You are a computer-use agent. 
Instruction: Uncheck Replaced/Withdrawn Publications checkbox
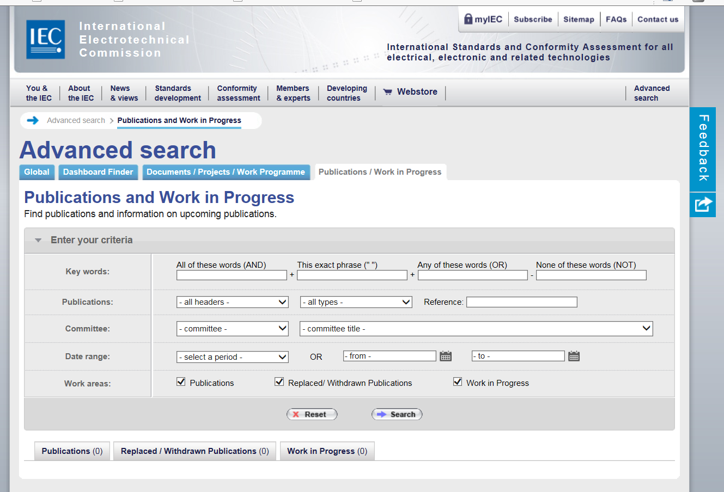279,382
